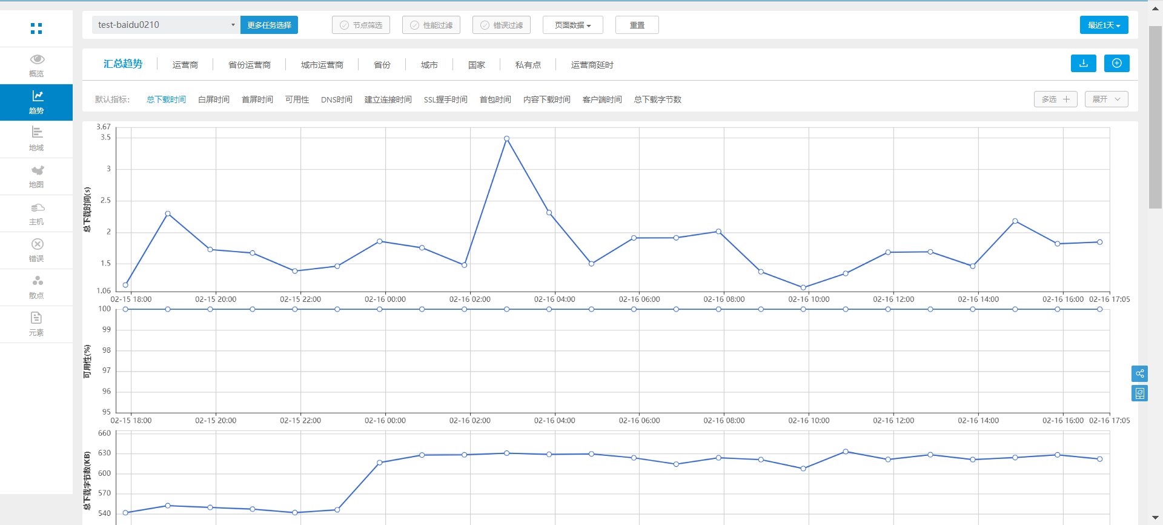This screenshot has height=525, width=1163.
Task: Toggle the 错误过滤 filter
Action: (x=502, y=25)
